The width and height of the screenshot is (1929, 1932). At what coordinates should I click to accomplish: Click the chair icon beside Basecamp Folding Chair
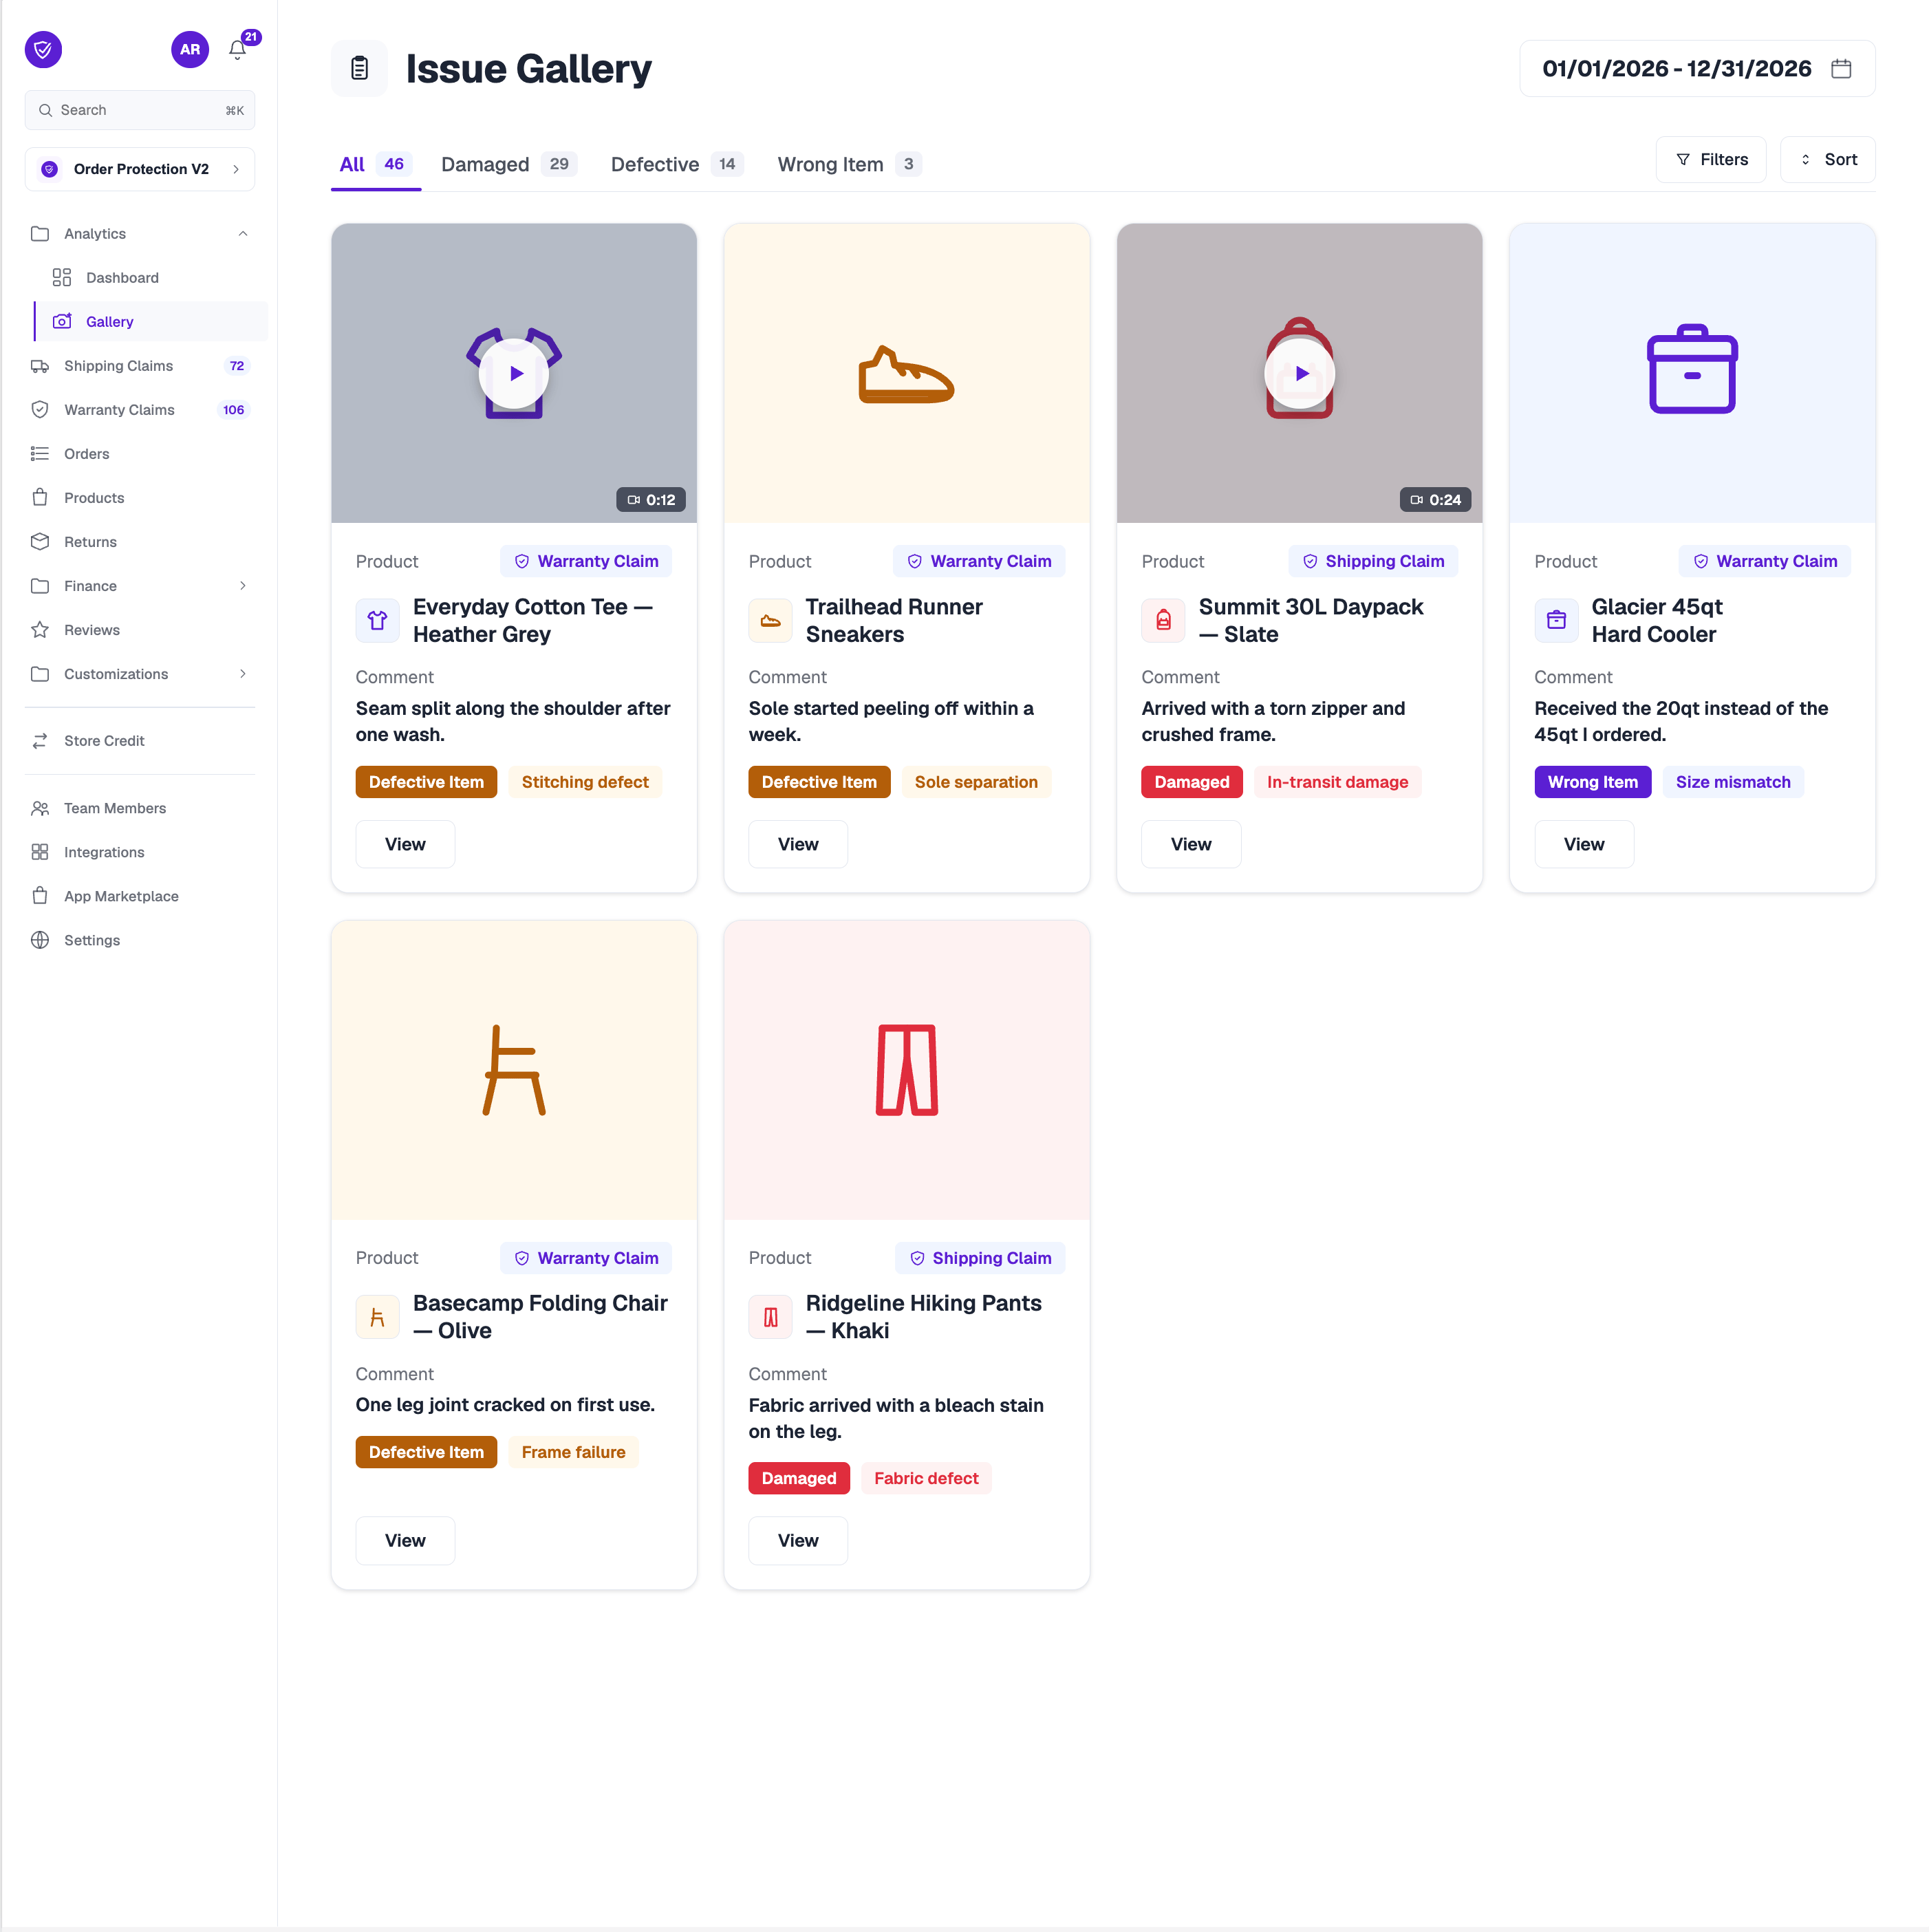(377, 1317)
